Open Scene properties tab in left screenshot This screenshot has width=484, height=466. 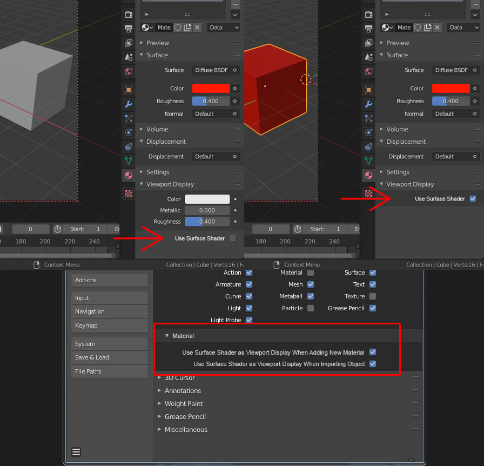(x=129, y=57)
